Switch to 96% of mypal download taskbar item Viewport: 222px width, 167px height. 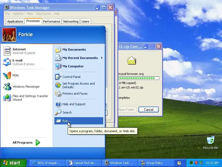click(47, 163)
